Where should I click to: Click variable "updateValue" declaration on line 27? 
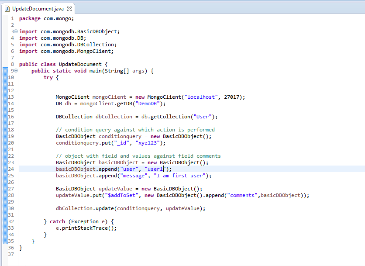(115, 189)
